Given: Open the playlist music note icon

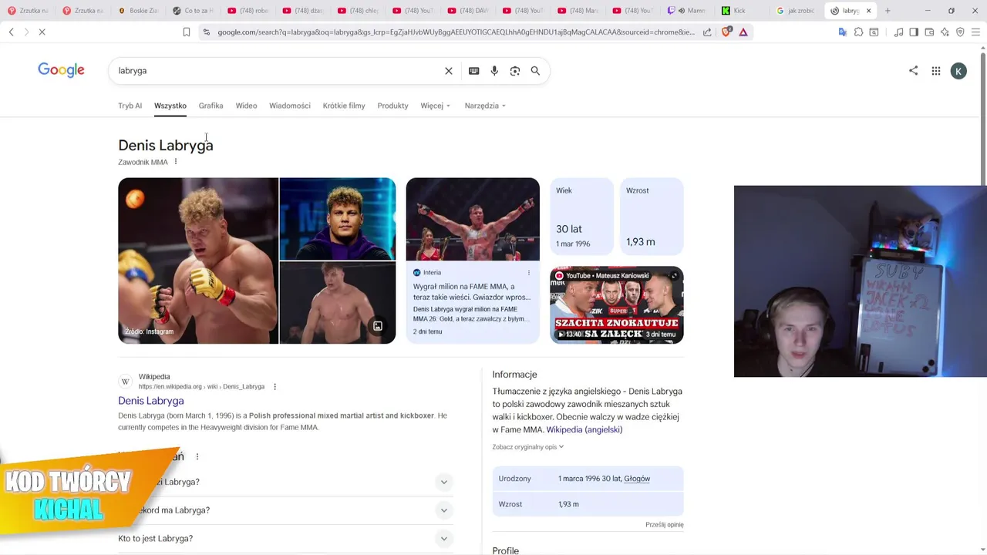Looking at the screenshot, I should click(898, 32).
